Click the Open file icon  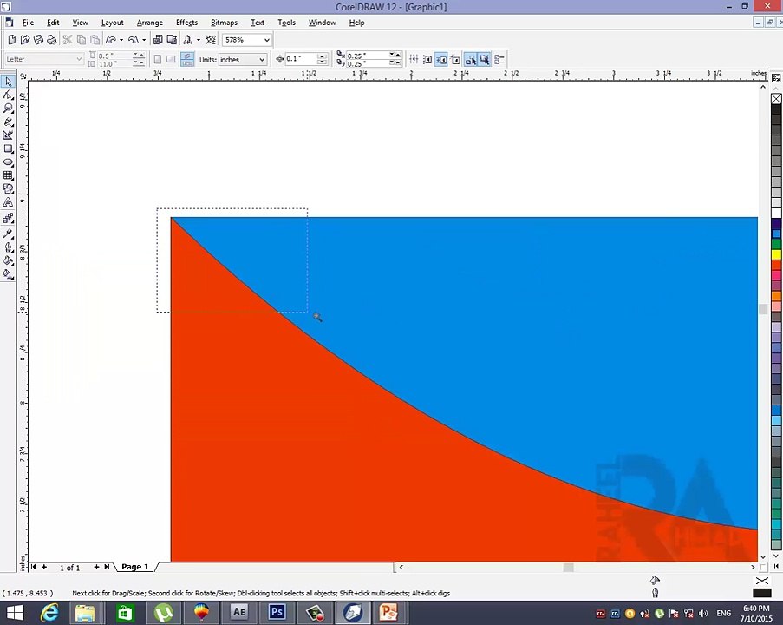coord(25,40)
